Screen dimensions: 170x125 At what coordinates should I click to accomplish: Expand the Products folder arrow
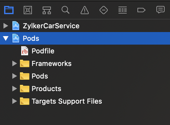pos(15,89)
